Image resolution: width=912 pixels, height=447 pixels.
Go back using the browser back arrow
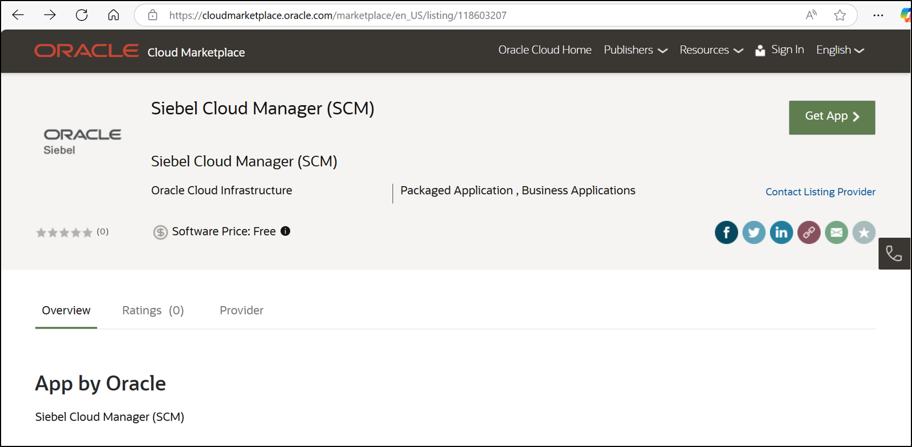tap(18, 15)
